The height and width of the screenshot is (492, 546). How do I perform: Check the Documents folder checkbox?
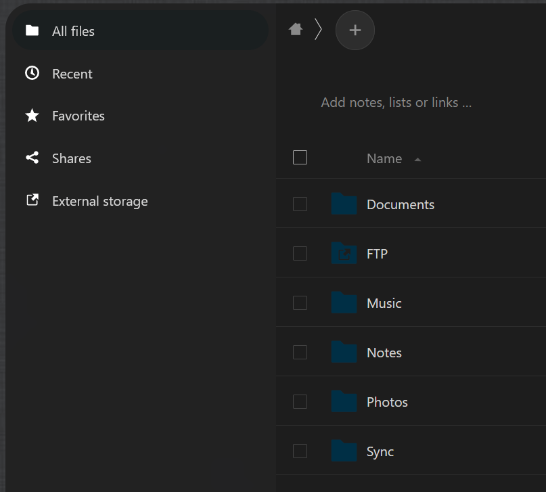tap(300, 204)
